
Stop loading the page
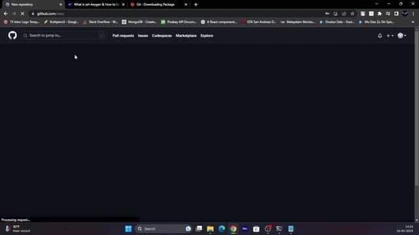point(22,14)
